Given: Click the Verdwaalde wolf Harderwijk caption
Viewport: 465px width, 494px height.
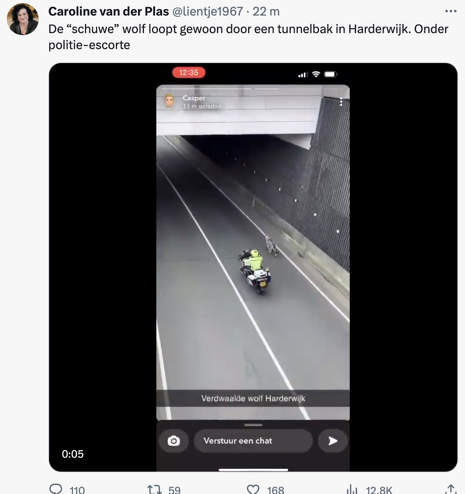Looking at the screenshot, I should pos(253,398).
